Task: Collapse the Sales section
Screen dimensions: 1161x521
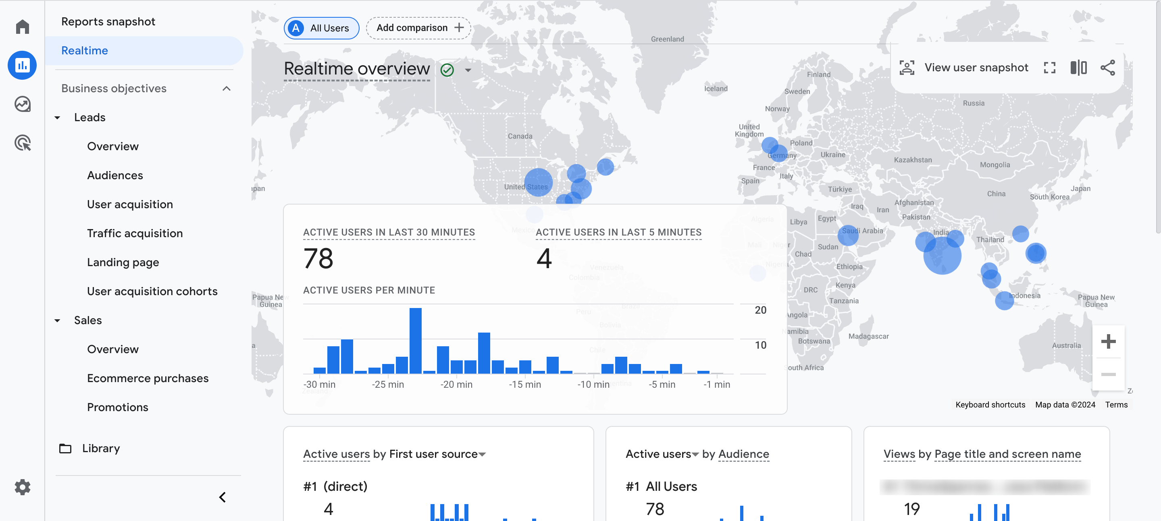Action: point(57,320)
